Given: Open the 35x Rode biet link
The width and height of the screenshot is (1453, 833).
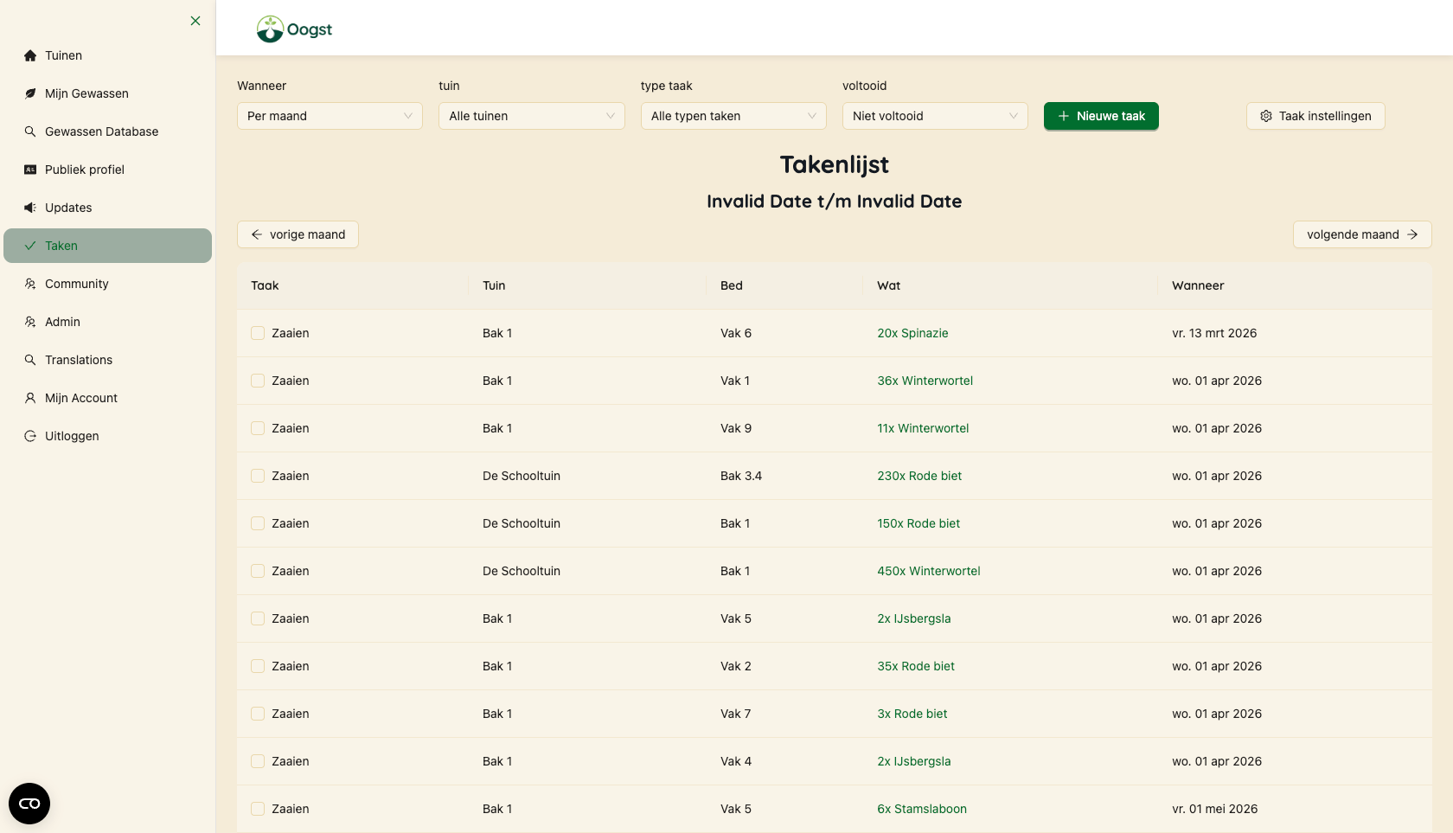Looking at the screenshot, I should [x=916, y=666].
